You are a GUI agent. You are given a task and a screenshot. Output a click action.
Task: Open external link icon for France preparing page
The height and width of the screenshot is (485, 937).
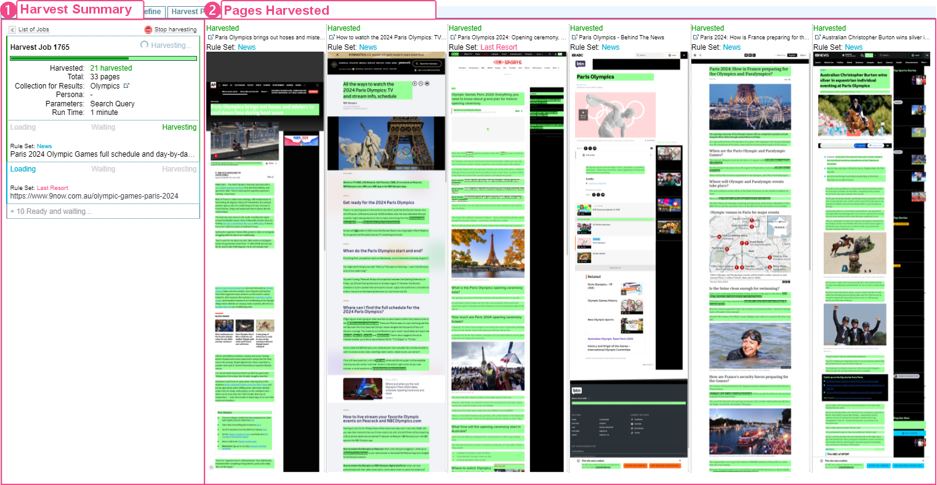pos(695,37)
